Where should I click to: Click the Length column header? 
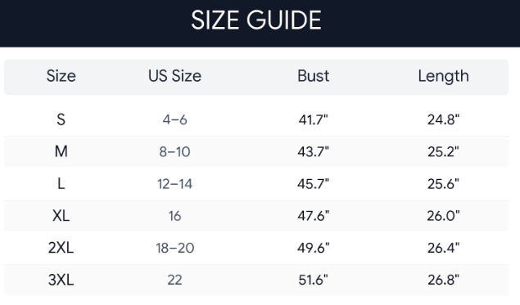coord(443,77)
